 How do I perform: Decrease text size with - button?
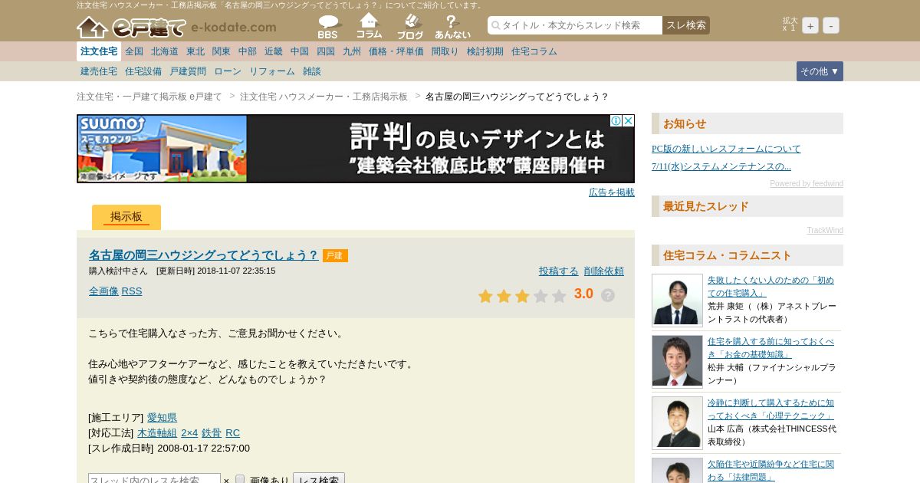point(831,25)
